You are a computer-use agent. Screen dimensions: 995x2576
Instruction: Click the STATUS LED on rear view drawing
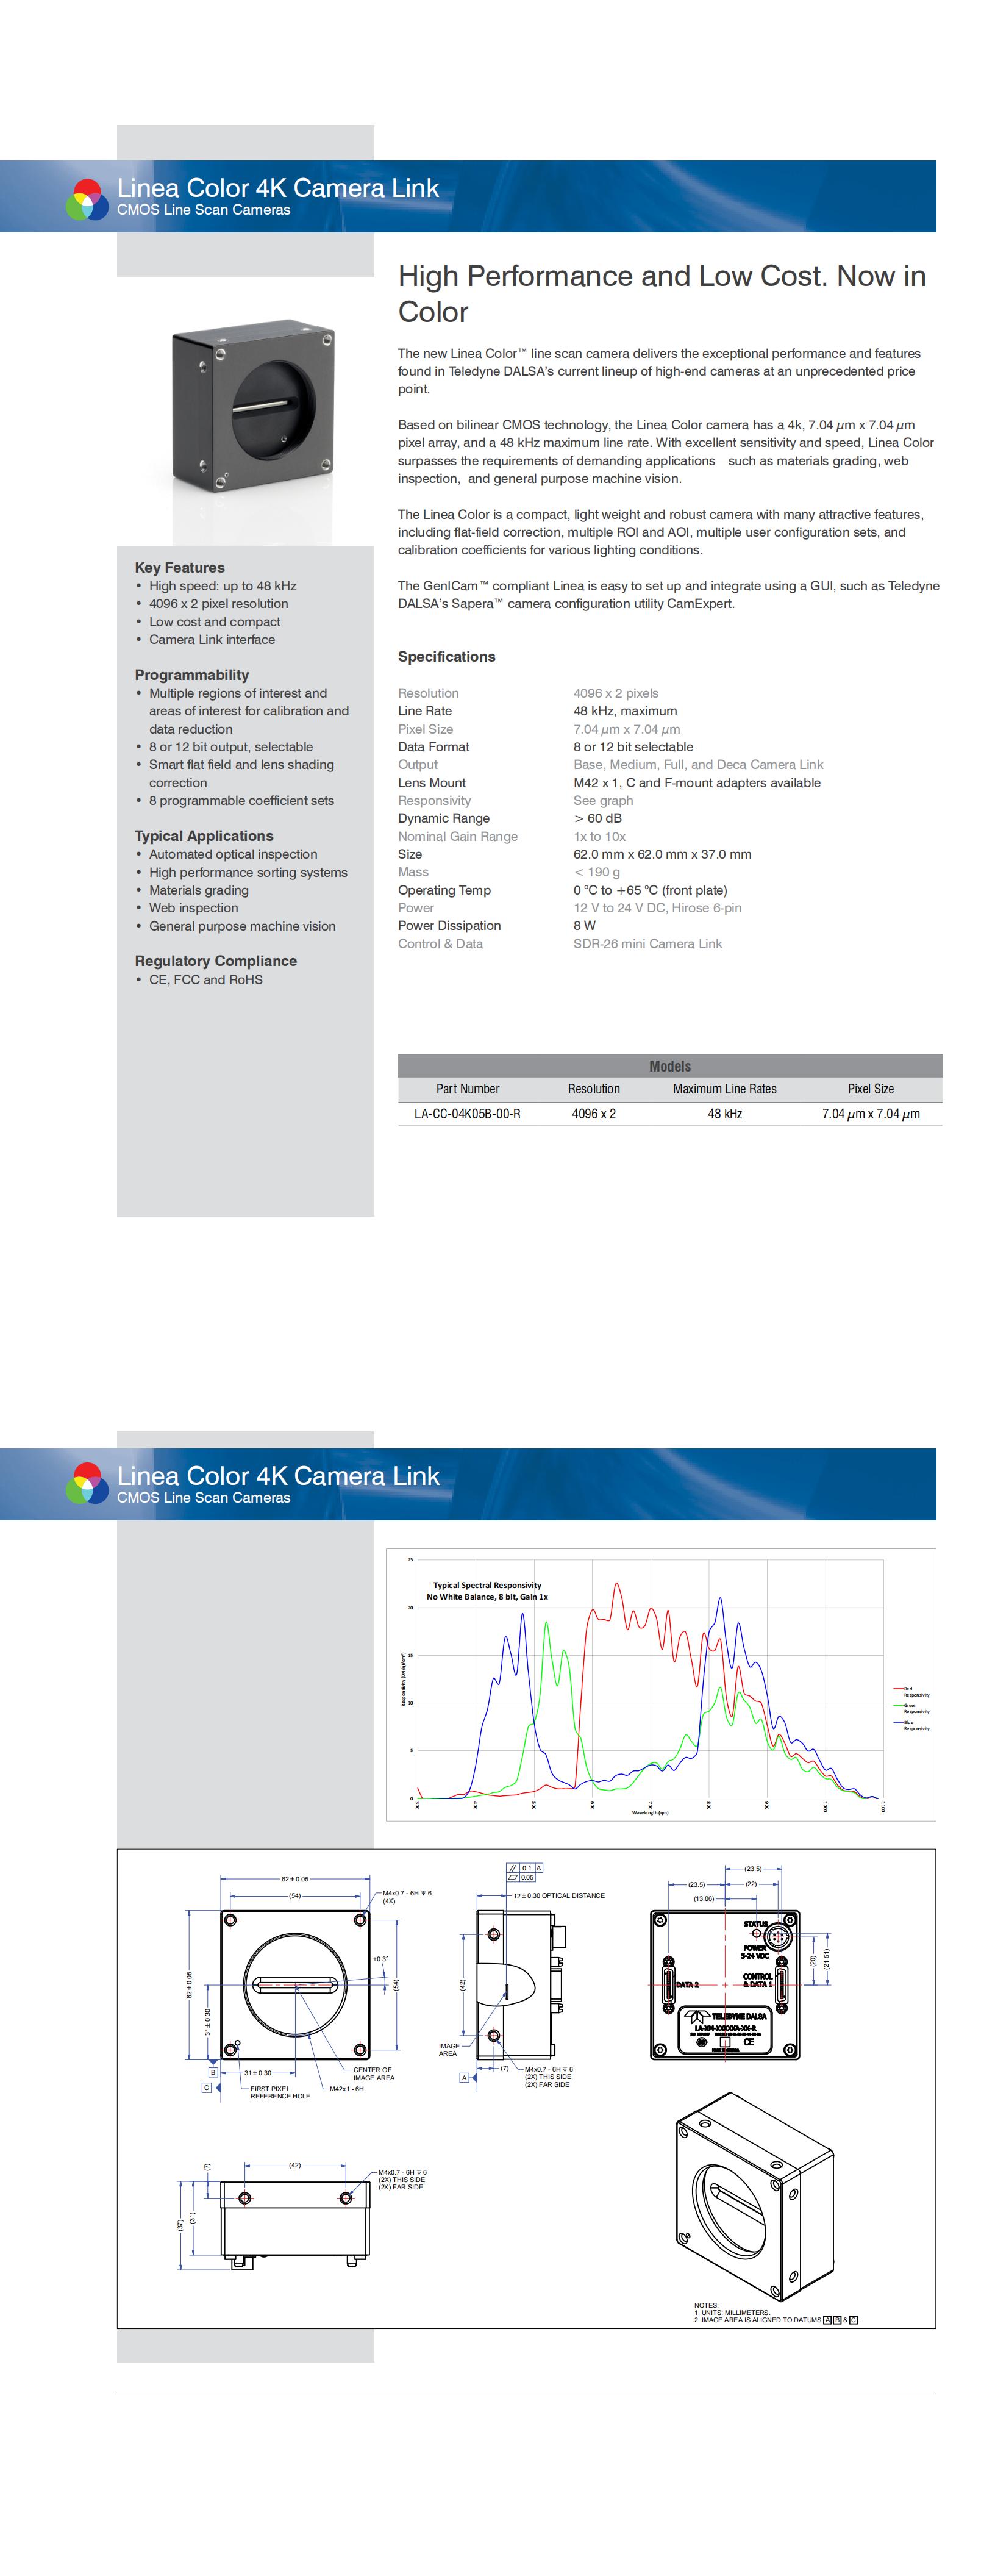[x=757, y=1933]
